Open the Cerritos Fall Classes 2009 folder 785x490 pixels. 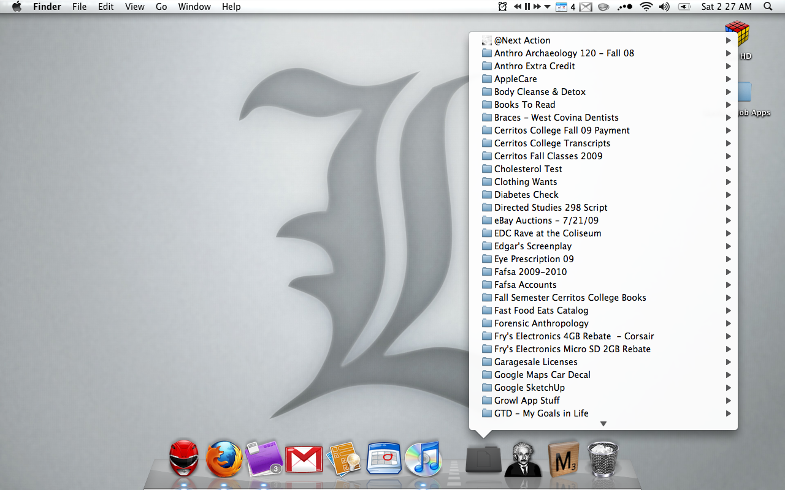point(603,156)
